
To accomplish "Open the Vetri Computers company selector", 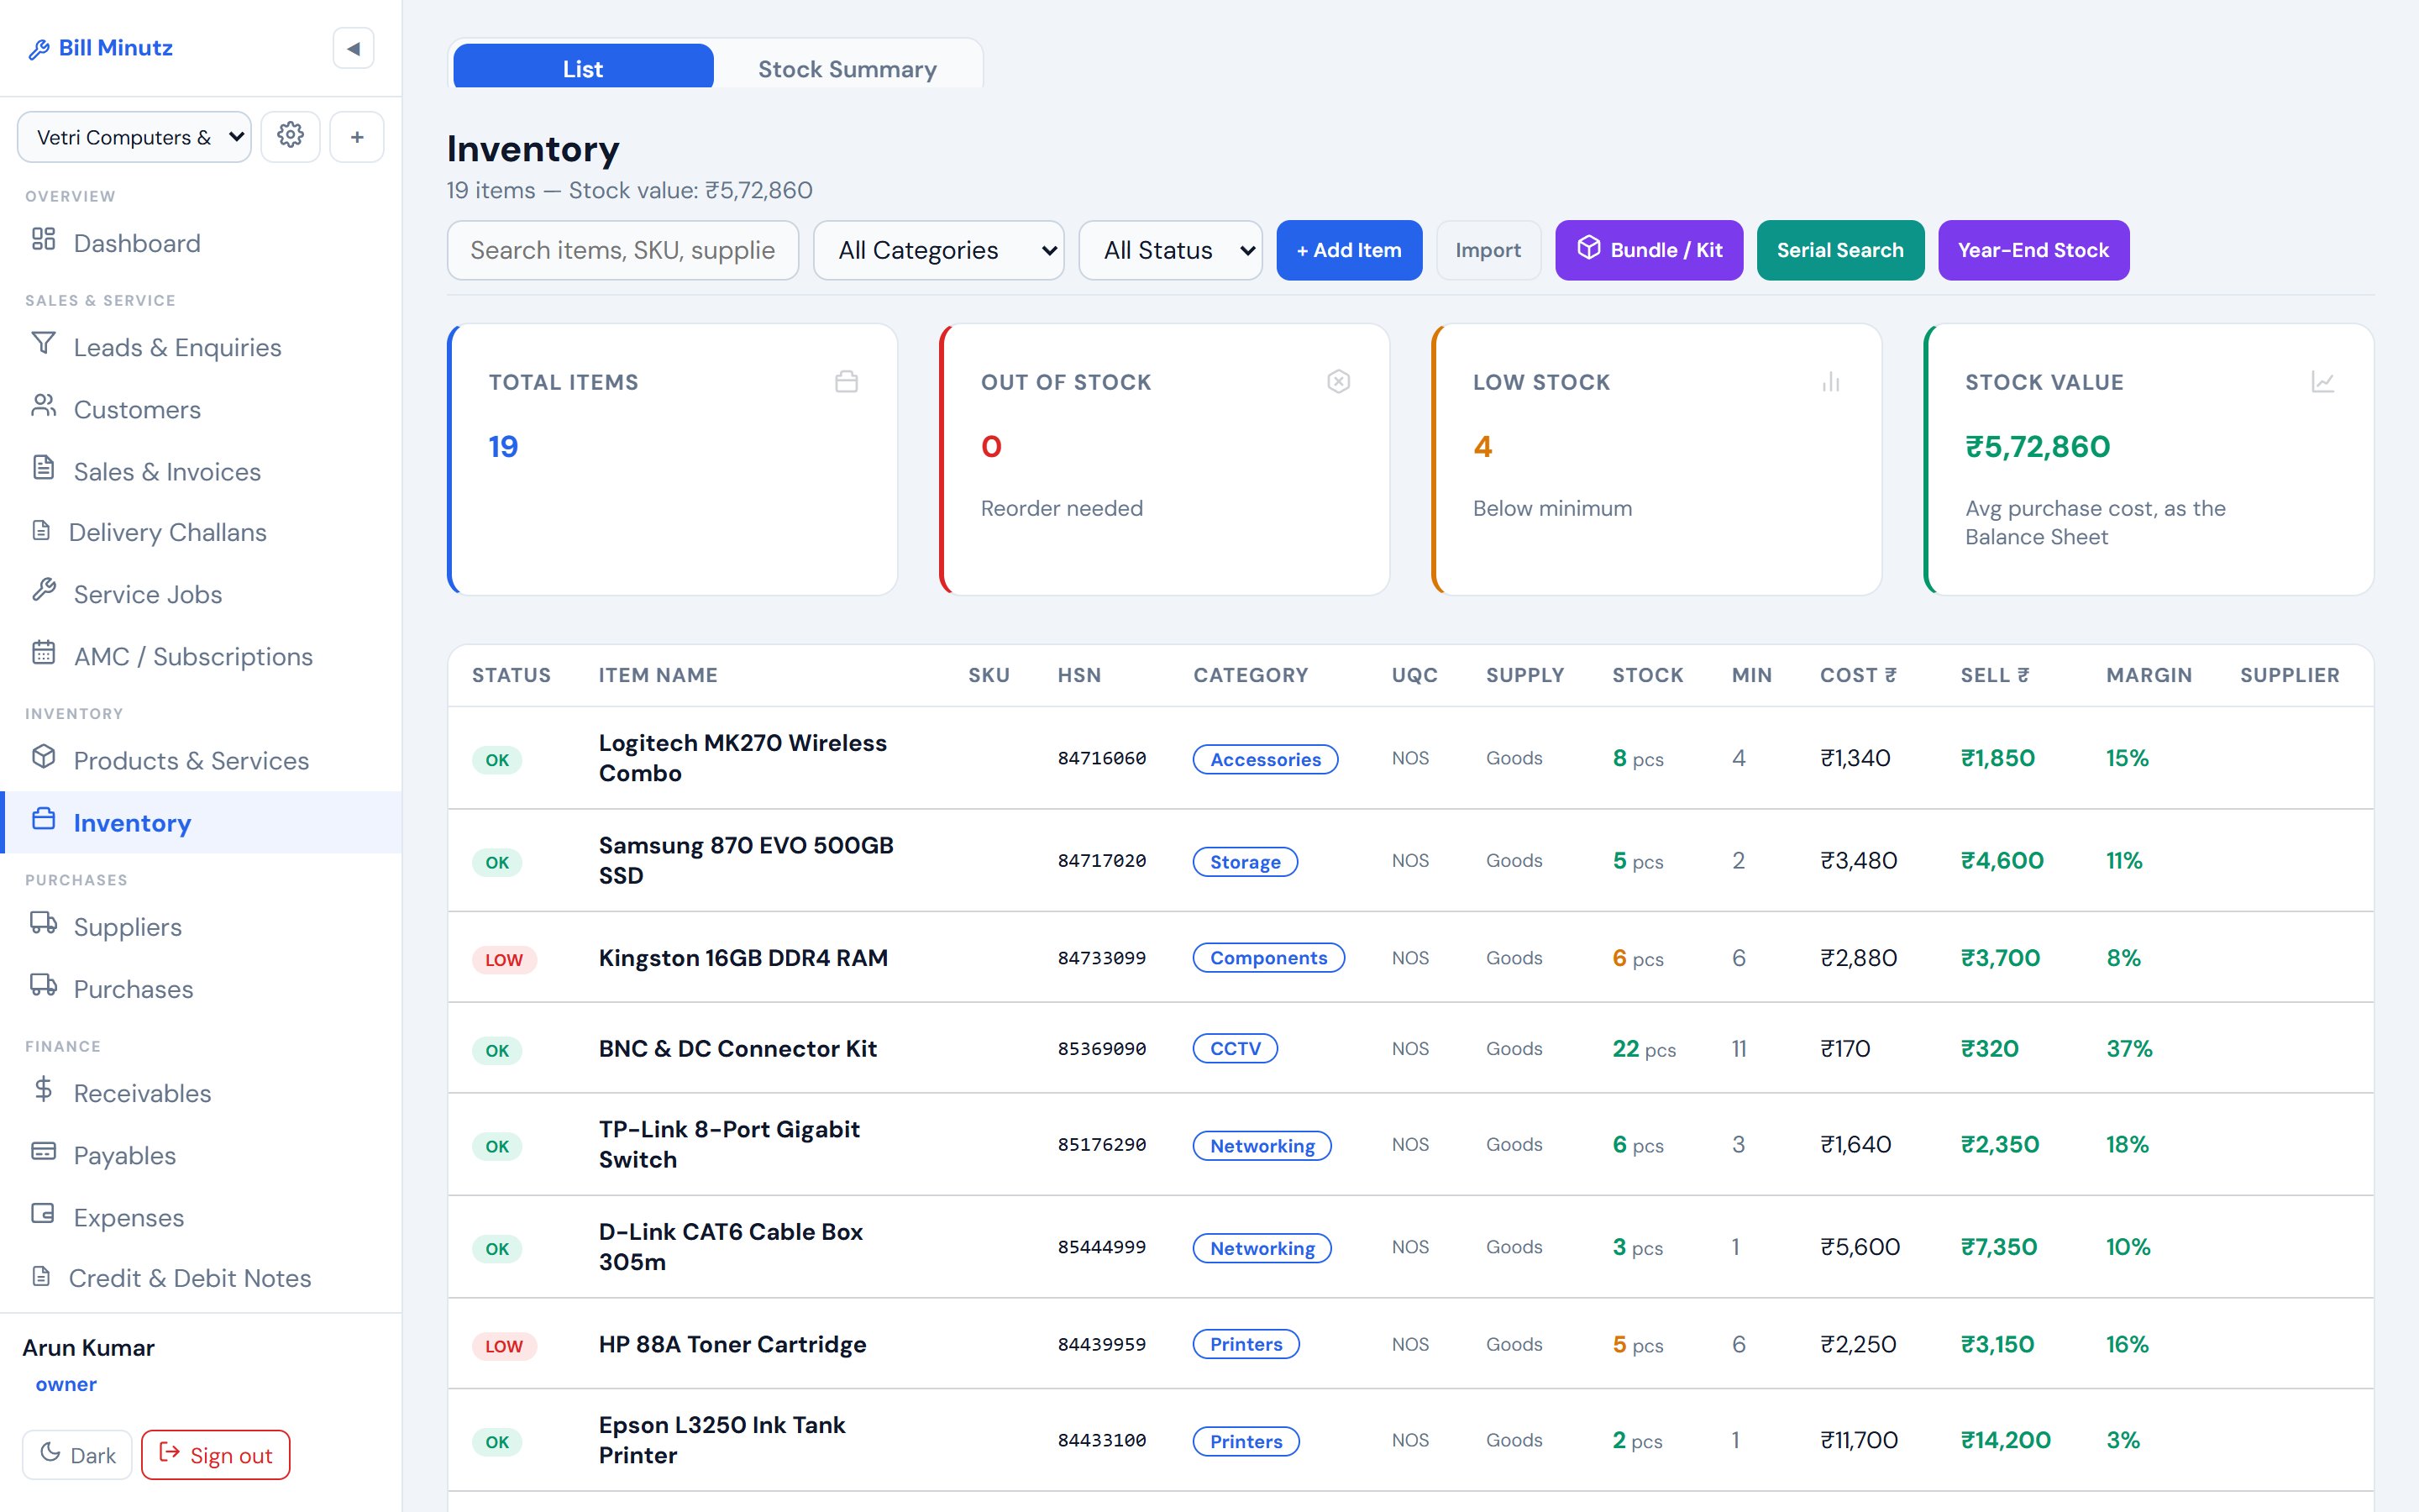I will point(134,137).
